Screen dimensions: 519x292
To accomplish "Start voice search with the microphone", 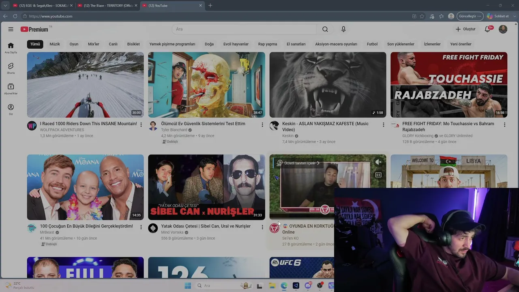I will coord(343,29).
